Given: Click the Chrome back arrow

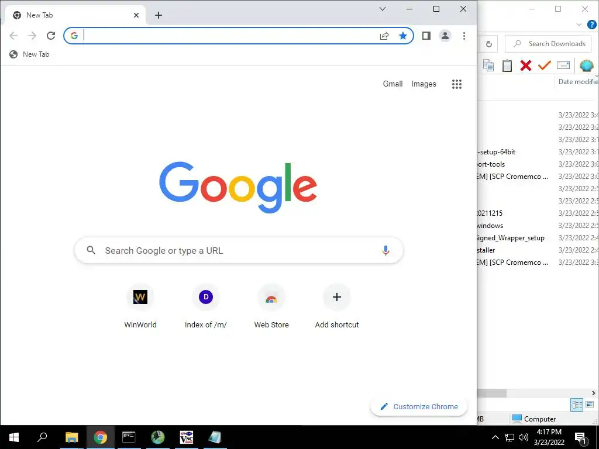Looking at the screenshot, I should 13,36.
